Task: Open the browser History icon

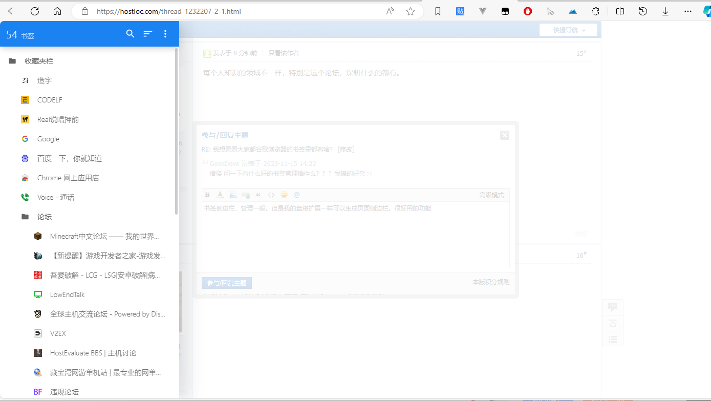Action: pos(643,11)
